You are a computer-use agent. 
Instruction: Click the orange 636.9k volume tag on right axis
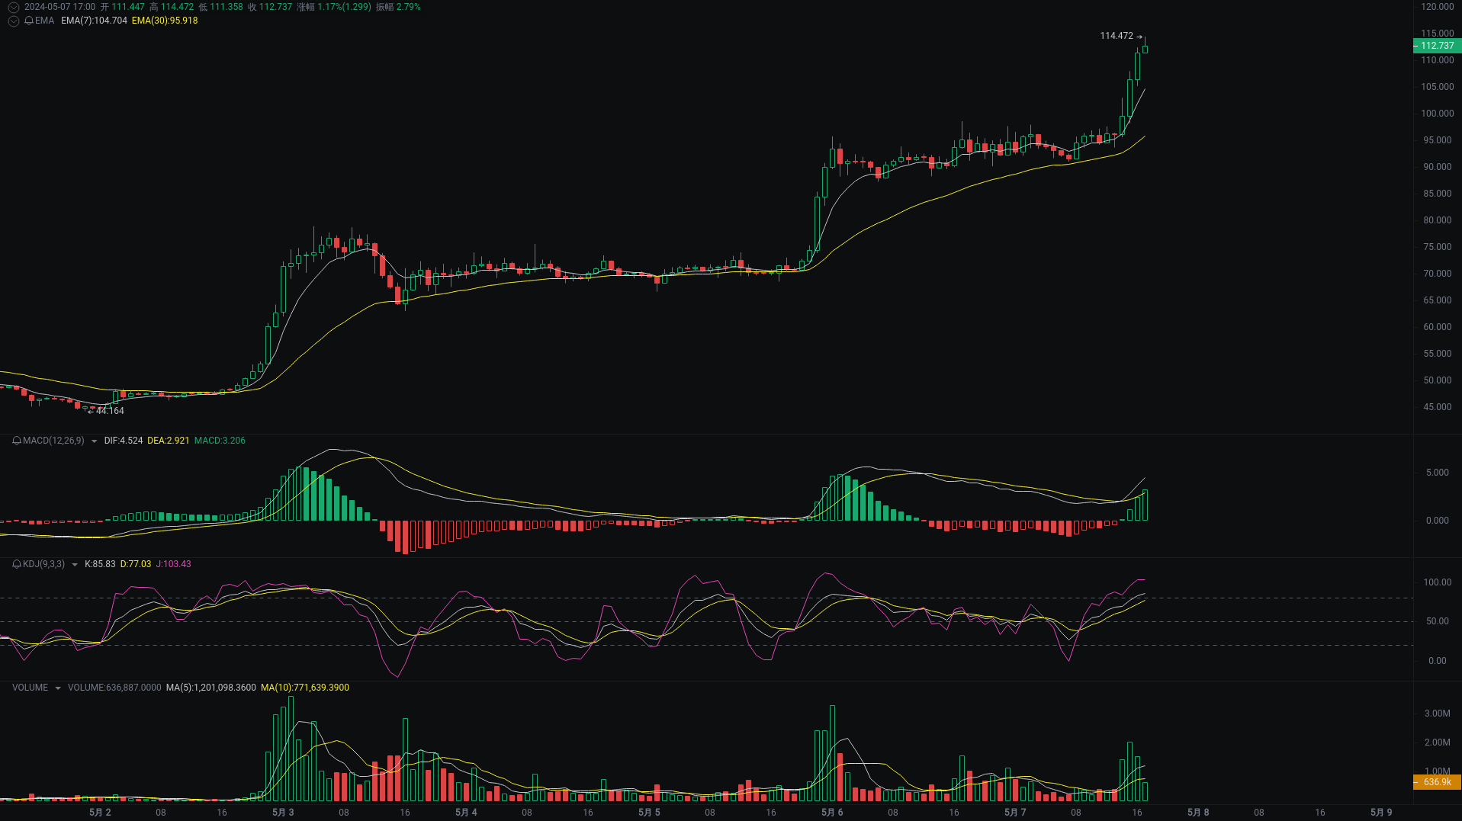click(x=1437, y=782)
